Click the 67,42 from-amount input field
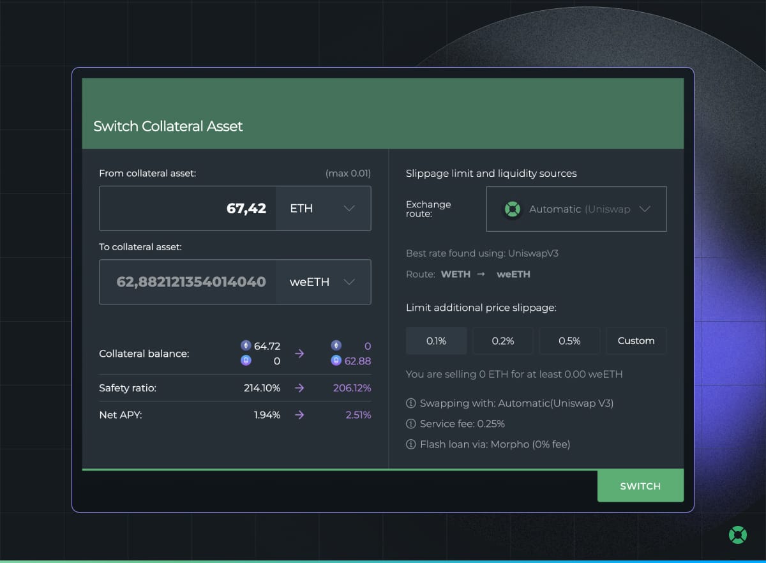The height and width of the screenshot is (563, 766). tap(188, 208)
